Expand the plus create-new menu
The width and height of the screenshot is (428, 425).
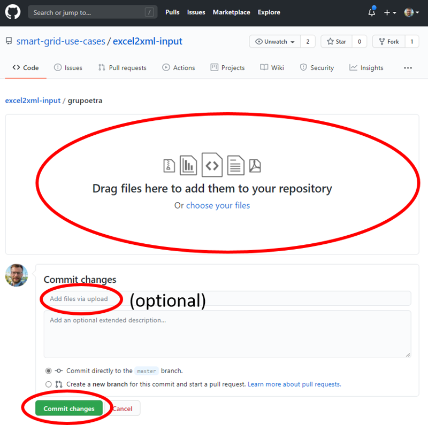pyautogui.click(x=390, y=12)
